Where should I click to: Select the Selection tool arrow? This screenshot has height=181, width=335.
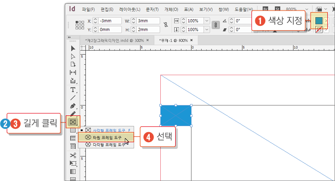coord(73,48)
